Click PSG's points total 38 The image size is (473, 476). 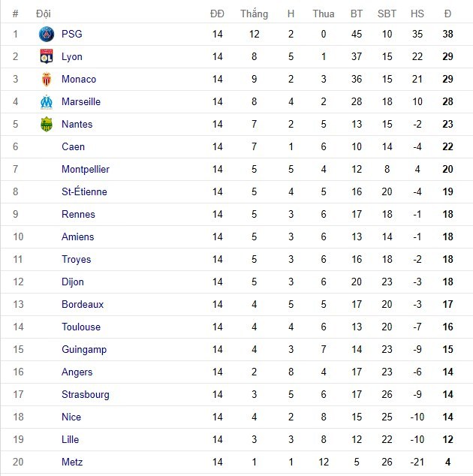pos(447,34)
